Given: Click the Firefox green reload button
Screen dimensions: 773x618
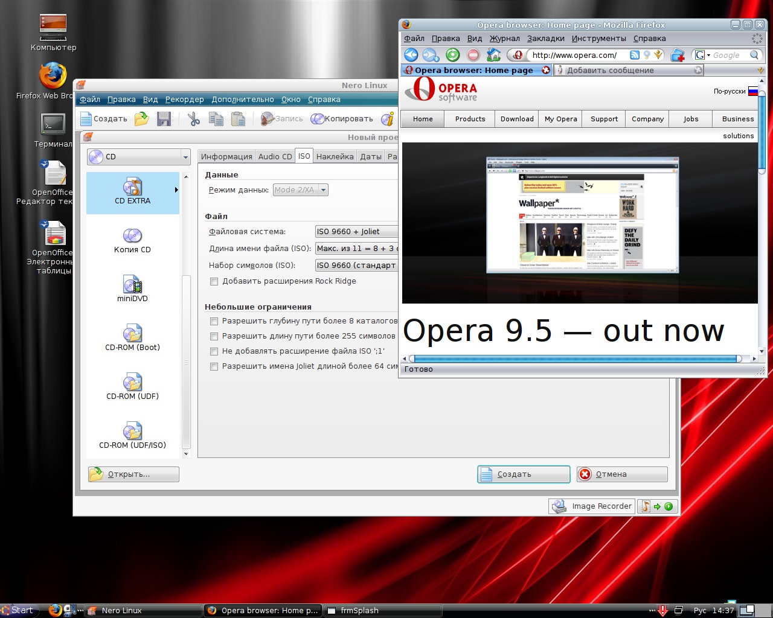Looking at the screenshot, I should (453, 55).
